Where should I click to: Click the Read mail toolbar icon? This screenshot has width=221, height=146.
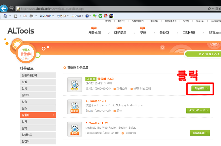[25, 16]
